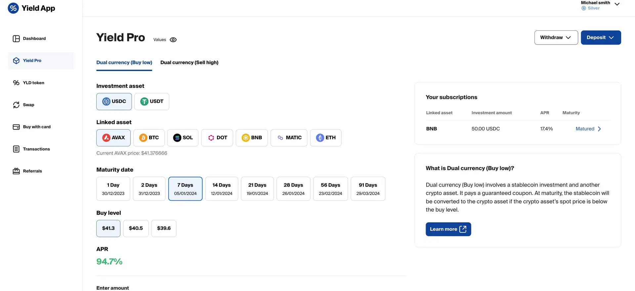Screen dimensions: 635x291
Task: Expand the Withdraw dropdown
Action: [x=556, y=38]
